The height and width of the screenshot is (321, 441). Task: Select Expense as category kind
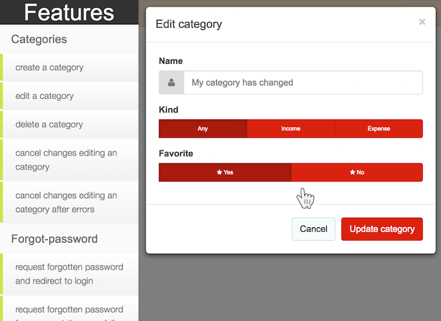point(379,129)
